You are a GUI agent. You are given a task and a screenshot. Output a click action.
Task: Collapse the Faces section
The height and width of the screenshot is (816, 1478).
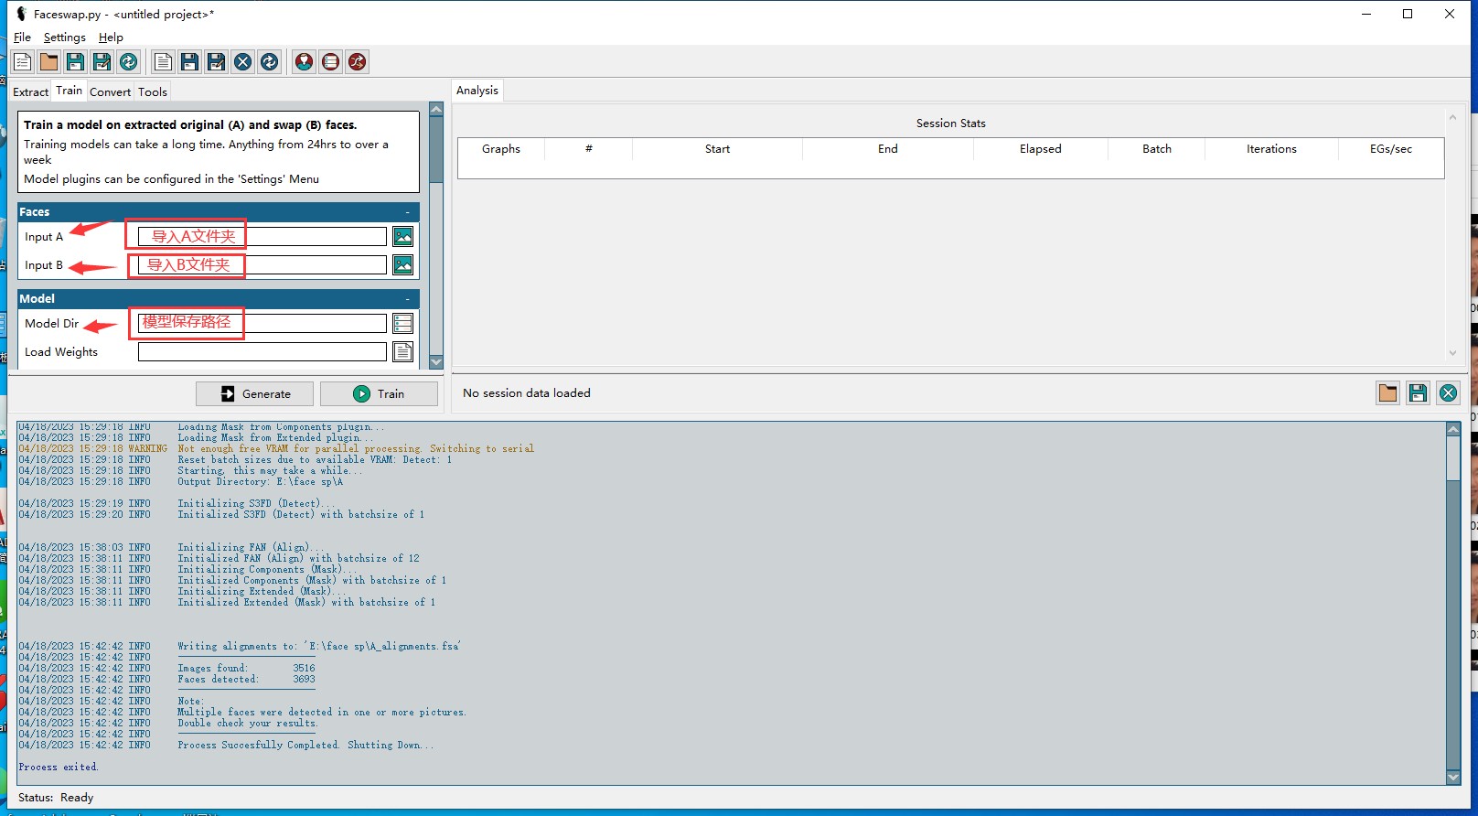point(408,212)
